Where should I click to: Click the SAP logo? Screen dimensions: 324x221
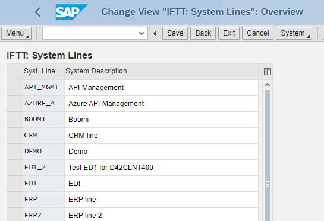click(x=71, y=12)
